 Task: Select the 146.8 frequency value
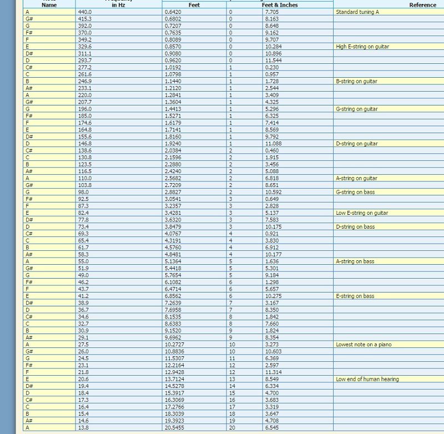[x=119, y=144]
